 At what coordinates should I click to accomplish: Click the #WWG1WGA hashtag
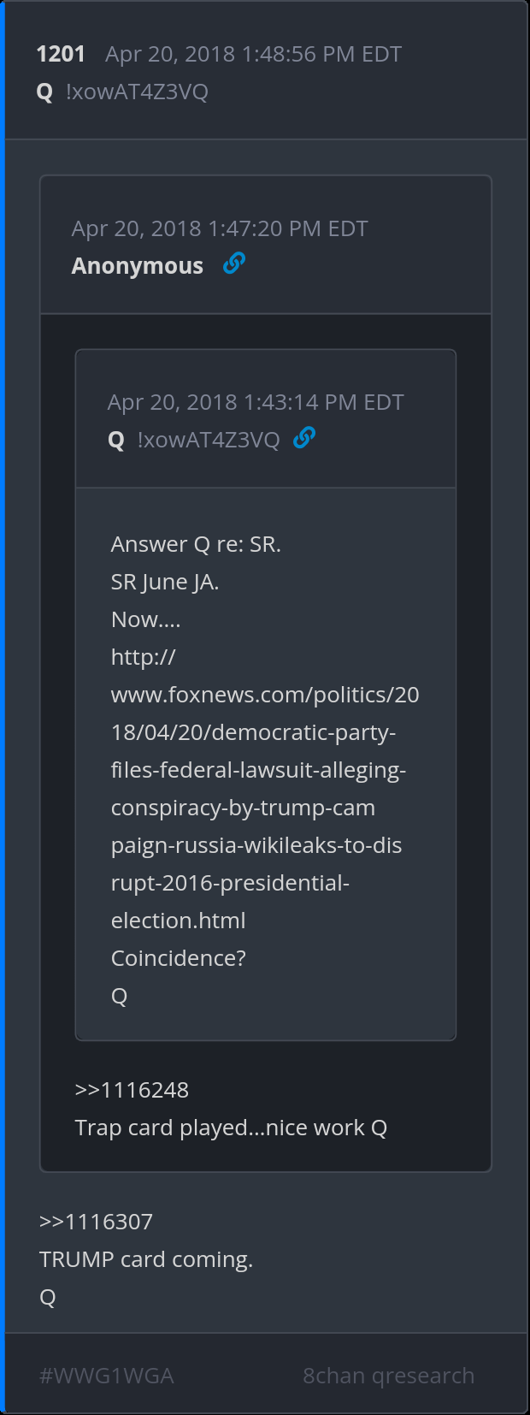point(107,1376)
